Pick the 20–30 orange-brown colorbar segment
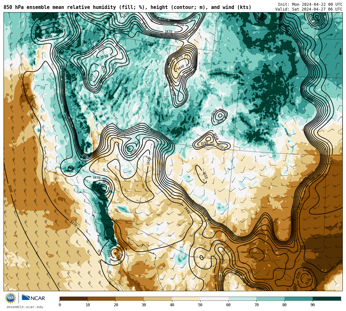The height and width of the screenshot is (311, 346). pyautogui.click(x=130, y=299)
